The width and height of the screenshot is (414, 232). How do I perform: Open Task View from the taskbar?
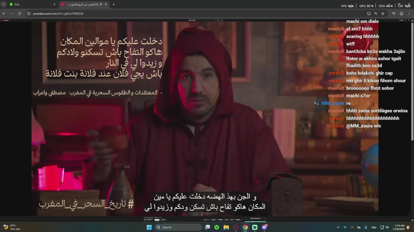click(x=207, y=227)
